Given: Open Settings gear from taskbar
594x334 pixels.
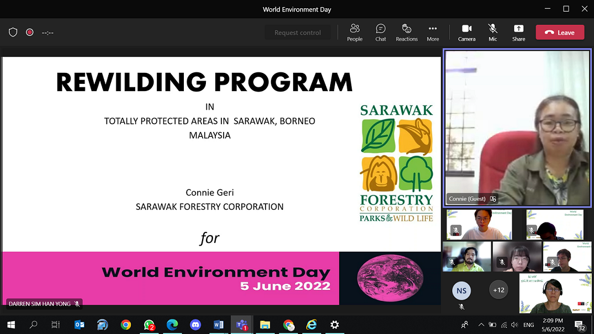Looking at the screenshot, I should point(335,325).
